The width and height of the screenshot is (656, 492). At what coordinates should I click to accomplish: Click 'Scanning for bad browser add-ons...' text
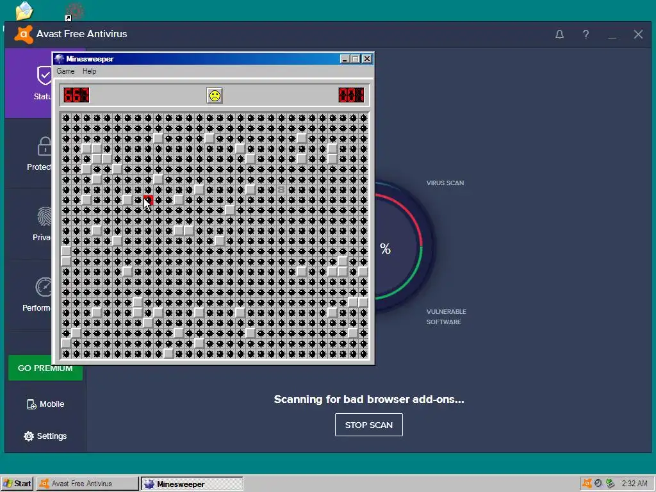coord(368,399)
